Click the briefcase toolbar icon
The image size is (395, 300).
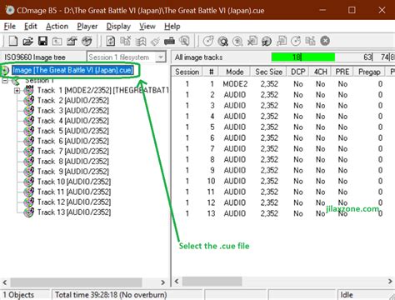169,41
